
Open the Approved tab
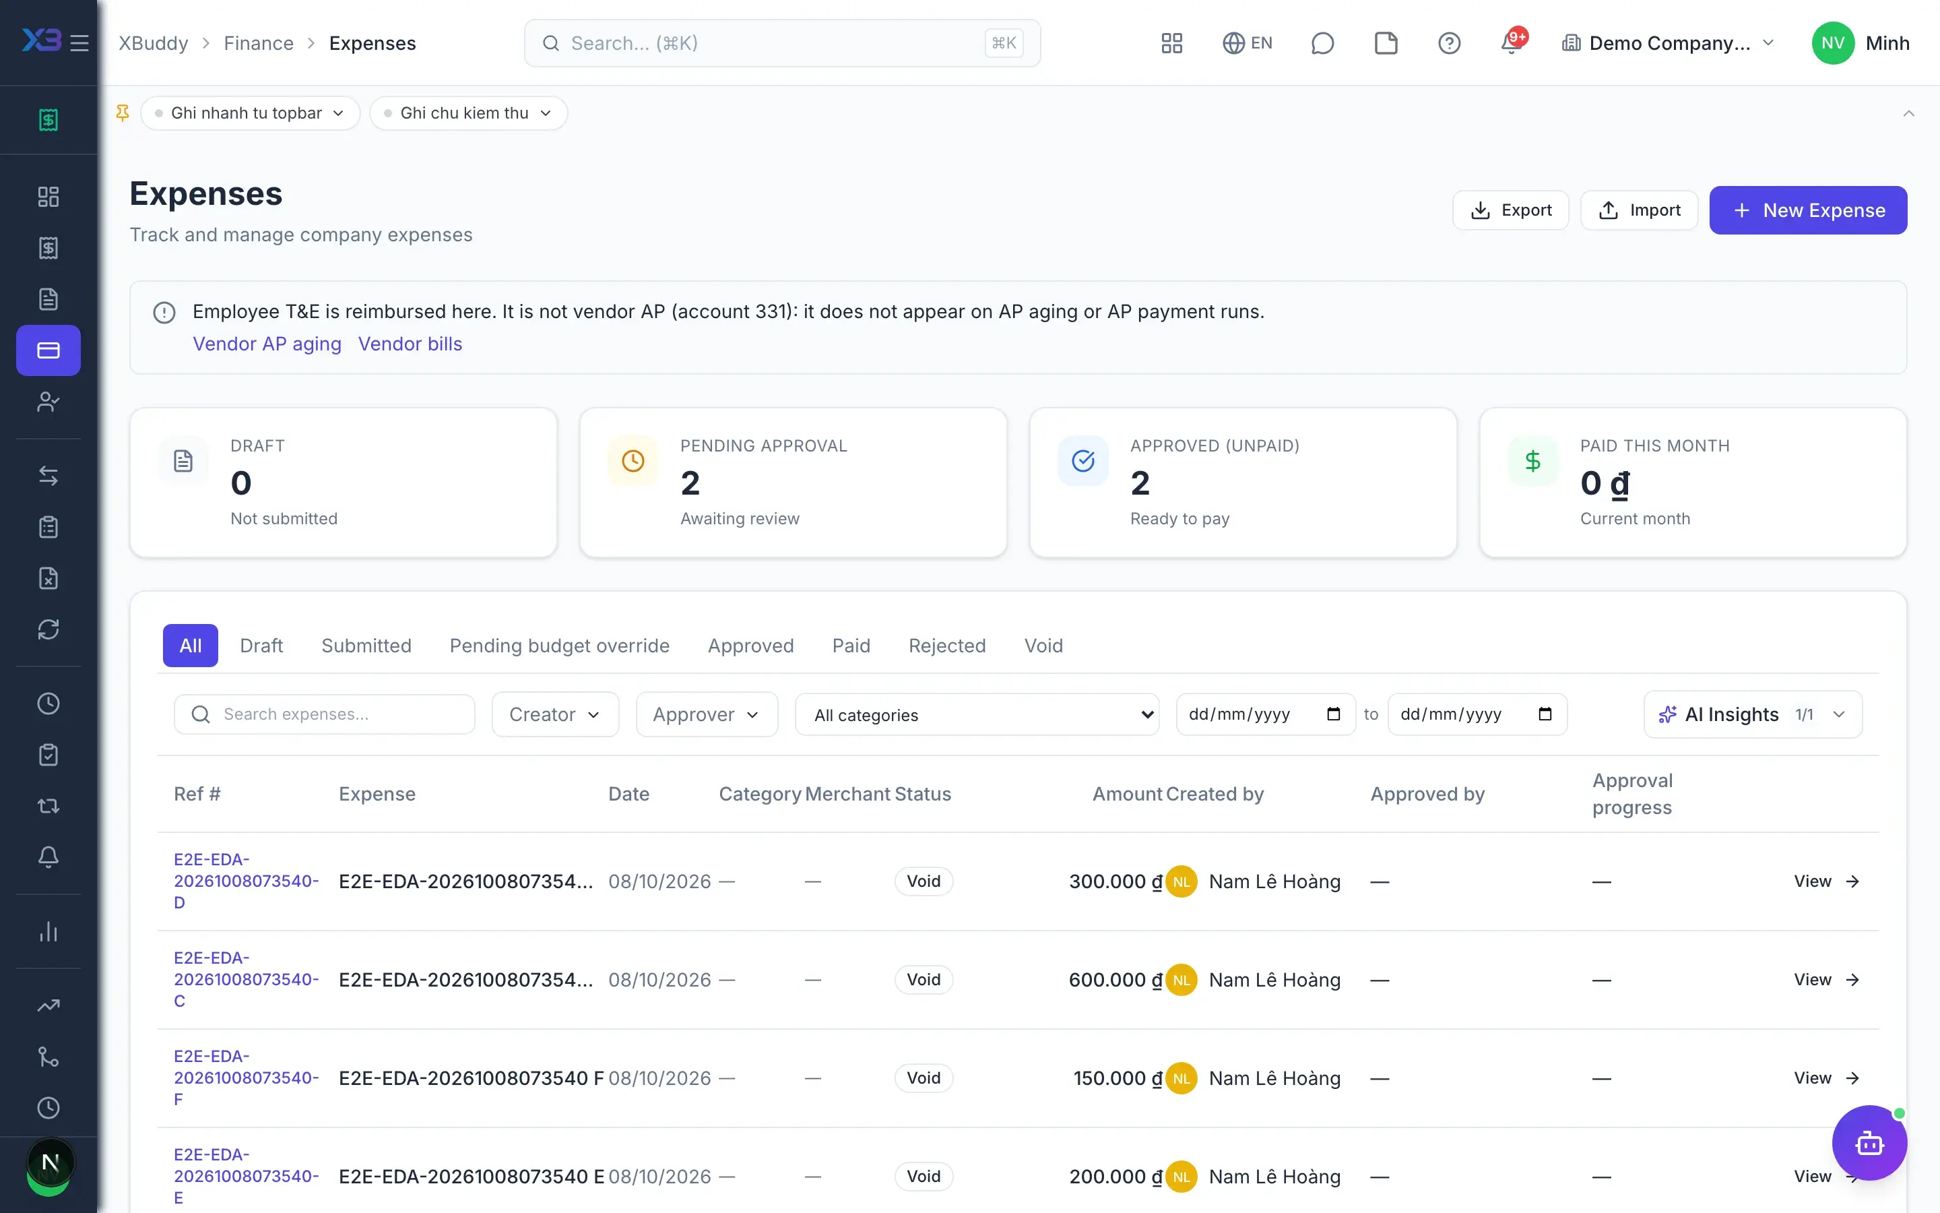750,646
